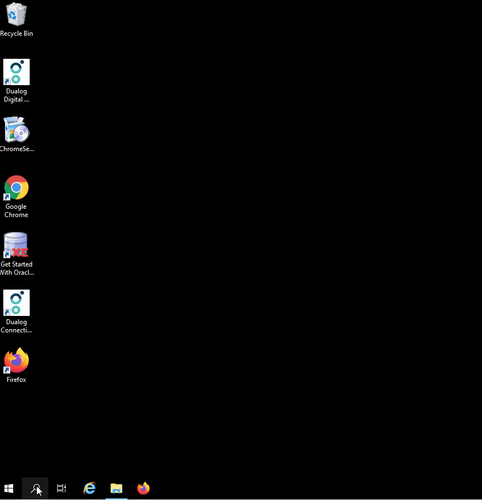Click the "ChromeSe..." label text
Image resolution: width=482 pixels, height=500 pixels.
point(17,149)
